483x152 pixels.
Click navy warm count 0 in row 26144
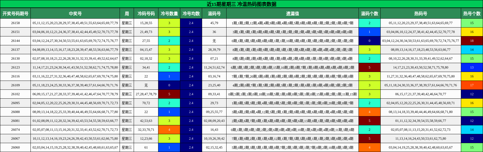click(x=369, y=41)
